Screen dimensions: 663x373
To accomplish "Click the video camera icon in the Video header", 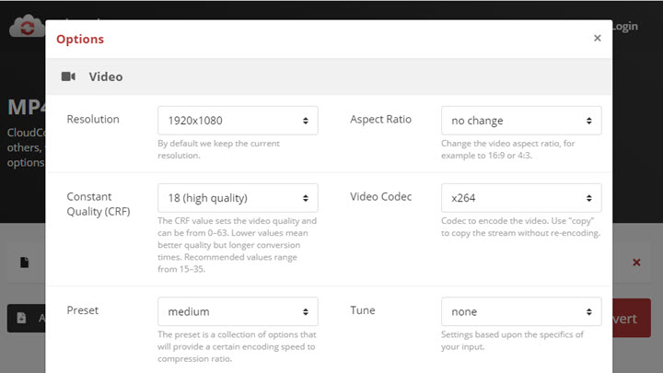I will coord(68,77).
